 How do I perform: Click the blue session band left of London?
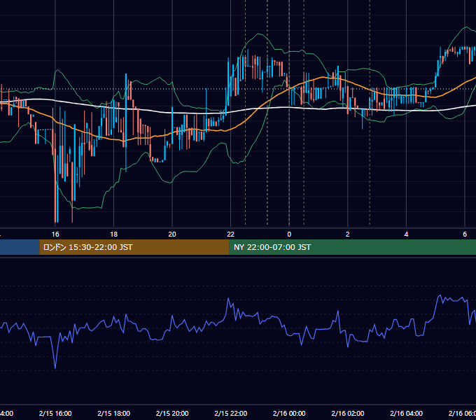(20, 247)
